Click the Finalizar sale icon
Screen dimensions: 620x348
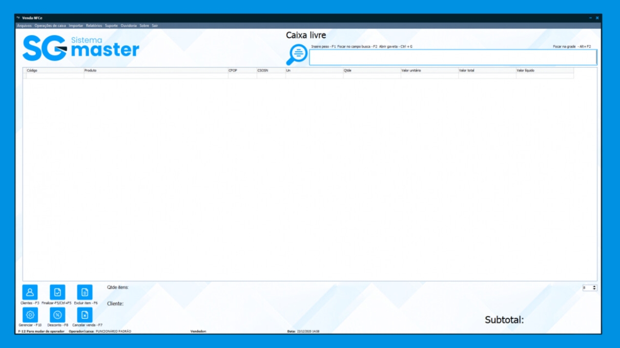[x=57, y=292]
